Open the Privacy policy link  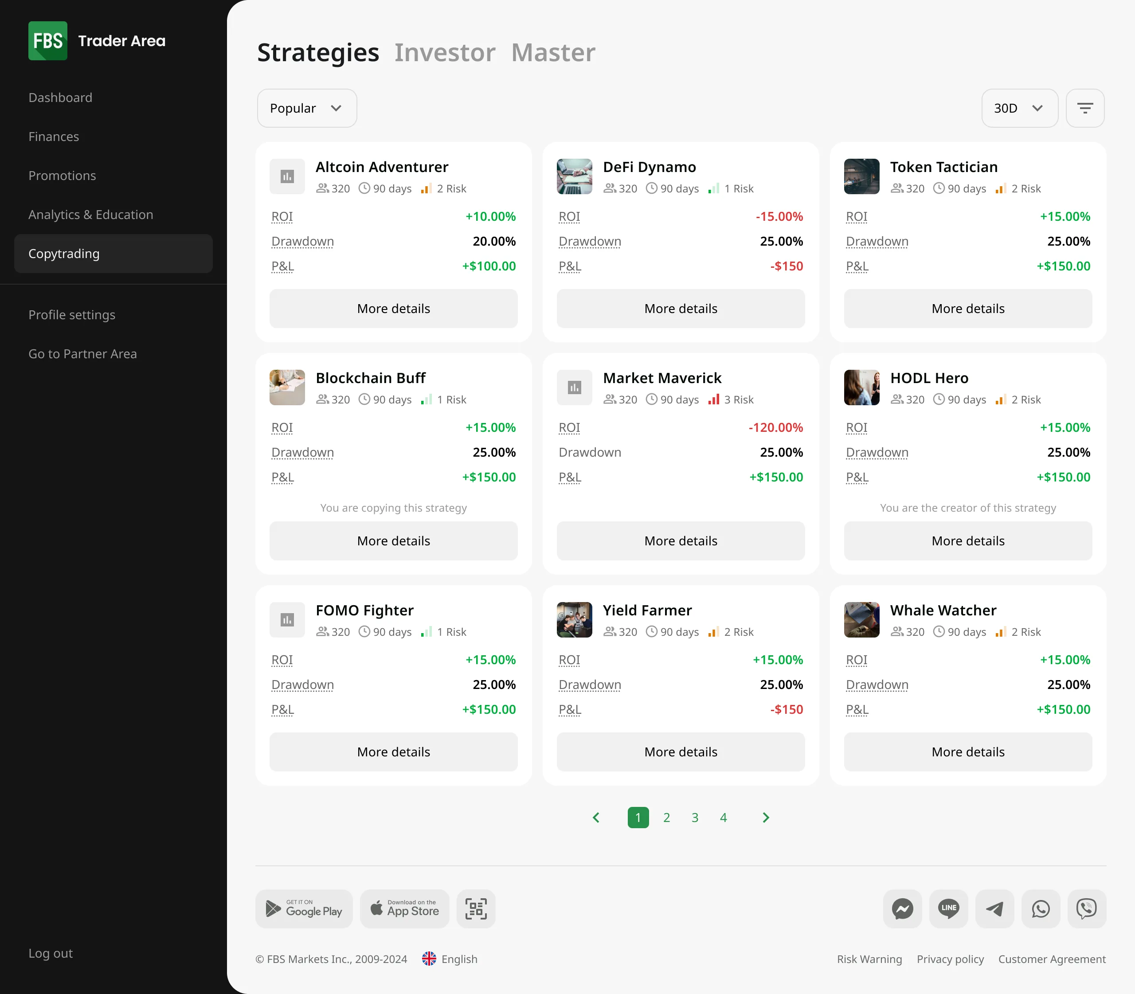click(950, 959)
